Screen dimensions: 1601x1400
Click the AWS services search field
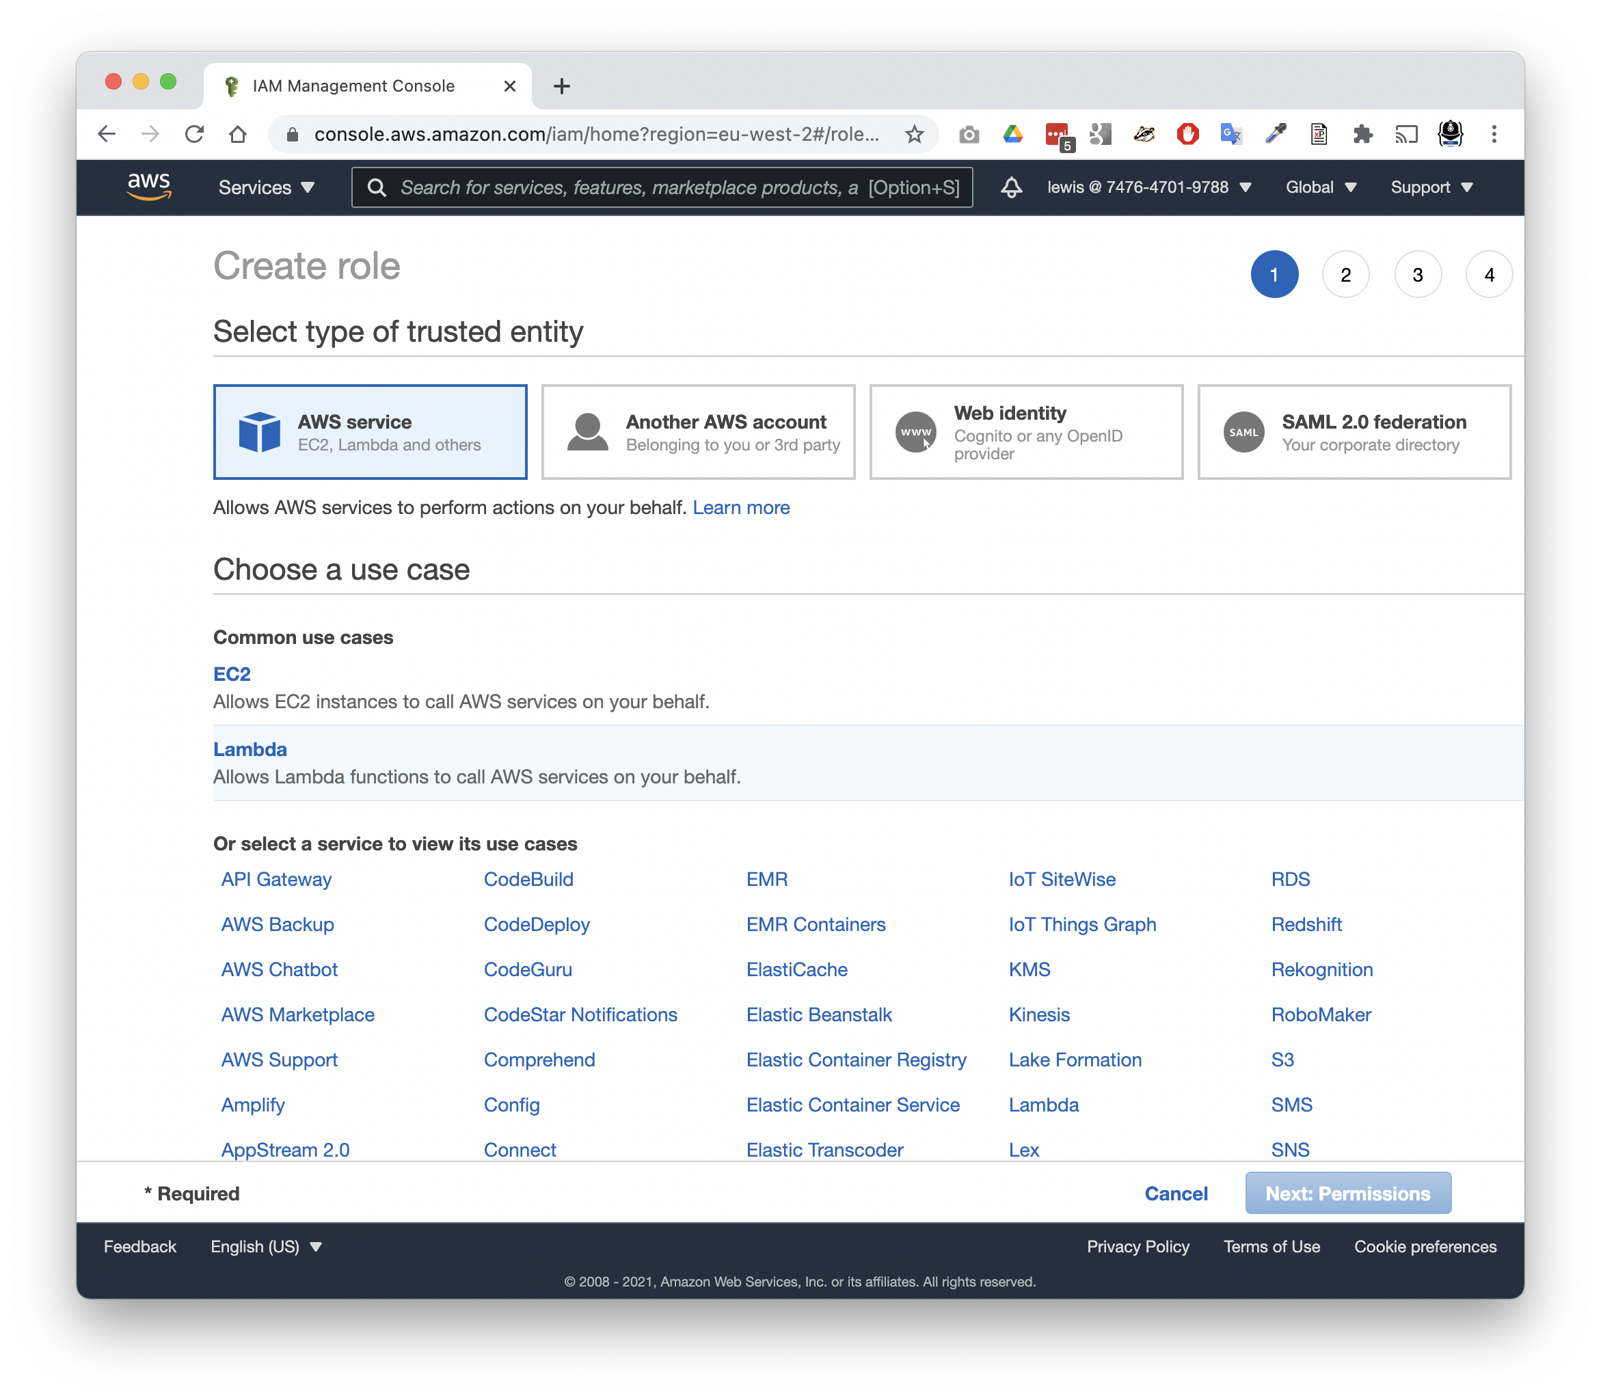[x=662, y=187]
